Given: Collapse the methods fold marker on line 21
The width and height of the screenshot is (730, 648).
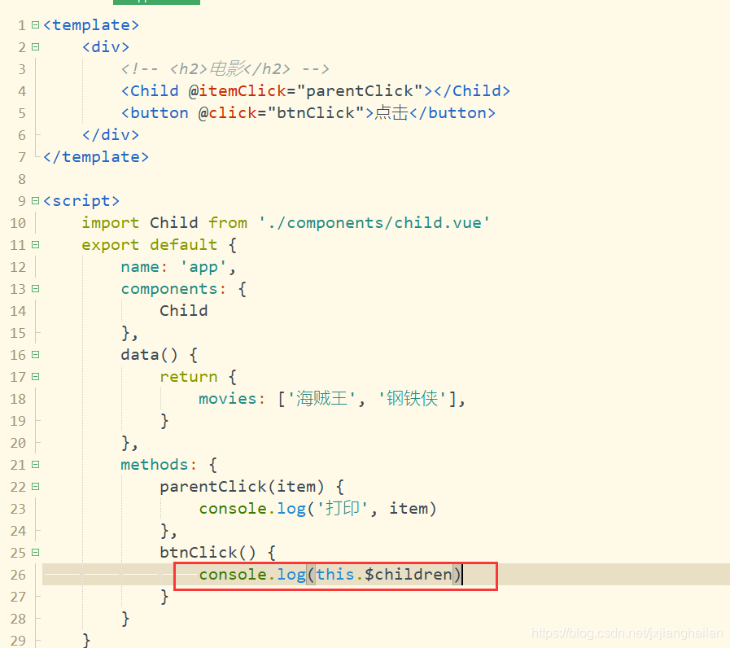Looking at the screenshot, I should tap(35, 465).
